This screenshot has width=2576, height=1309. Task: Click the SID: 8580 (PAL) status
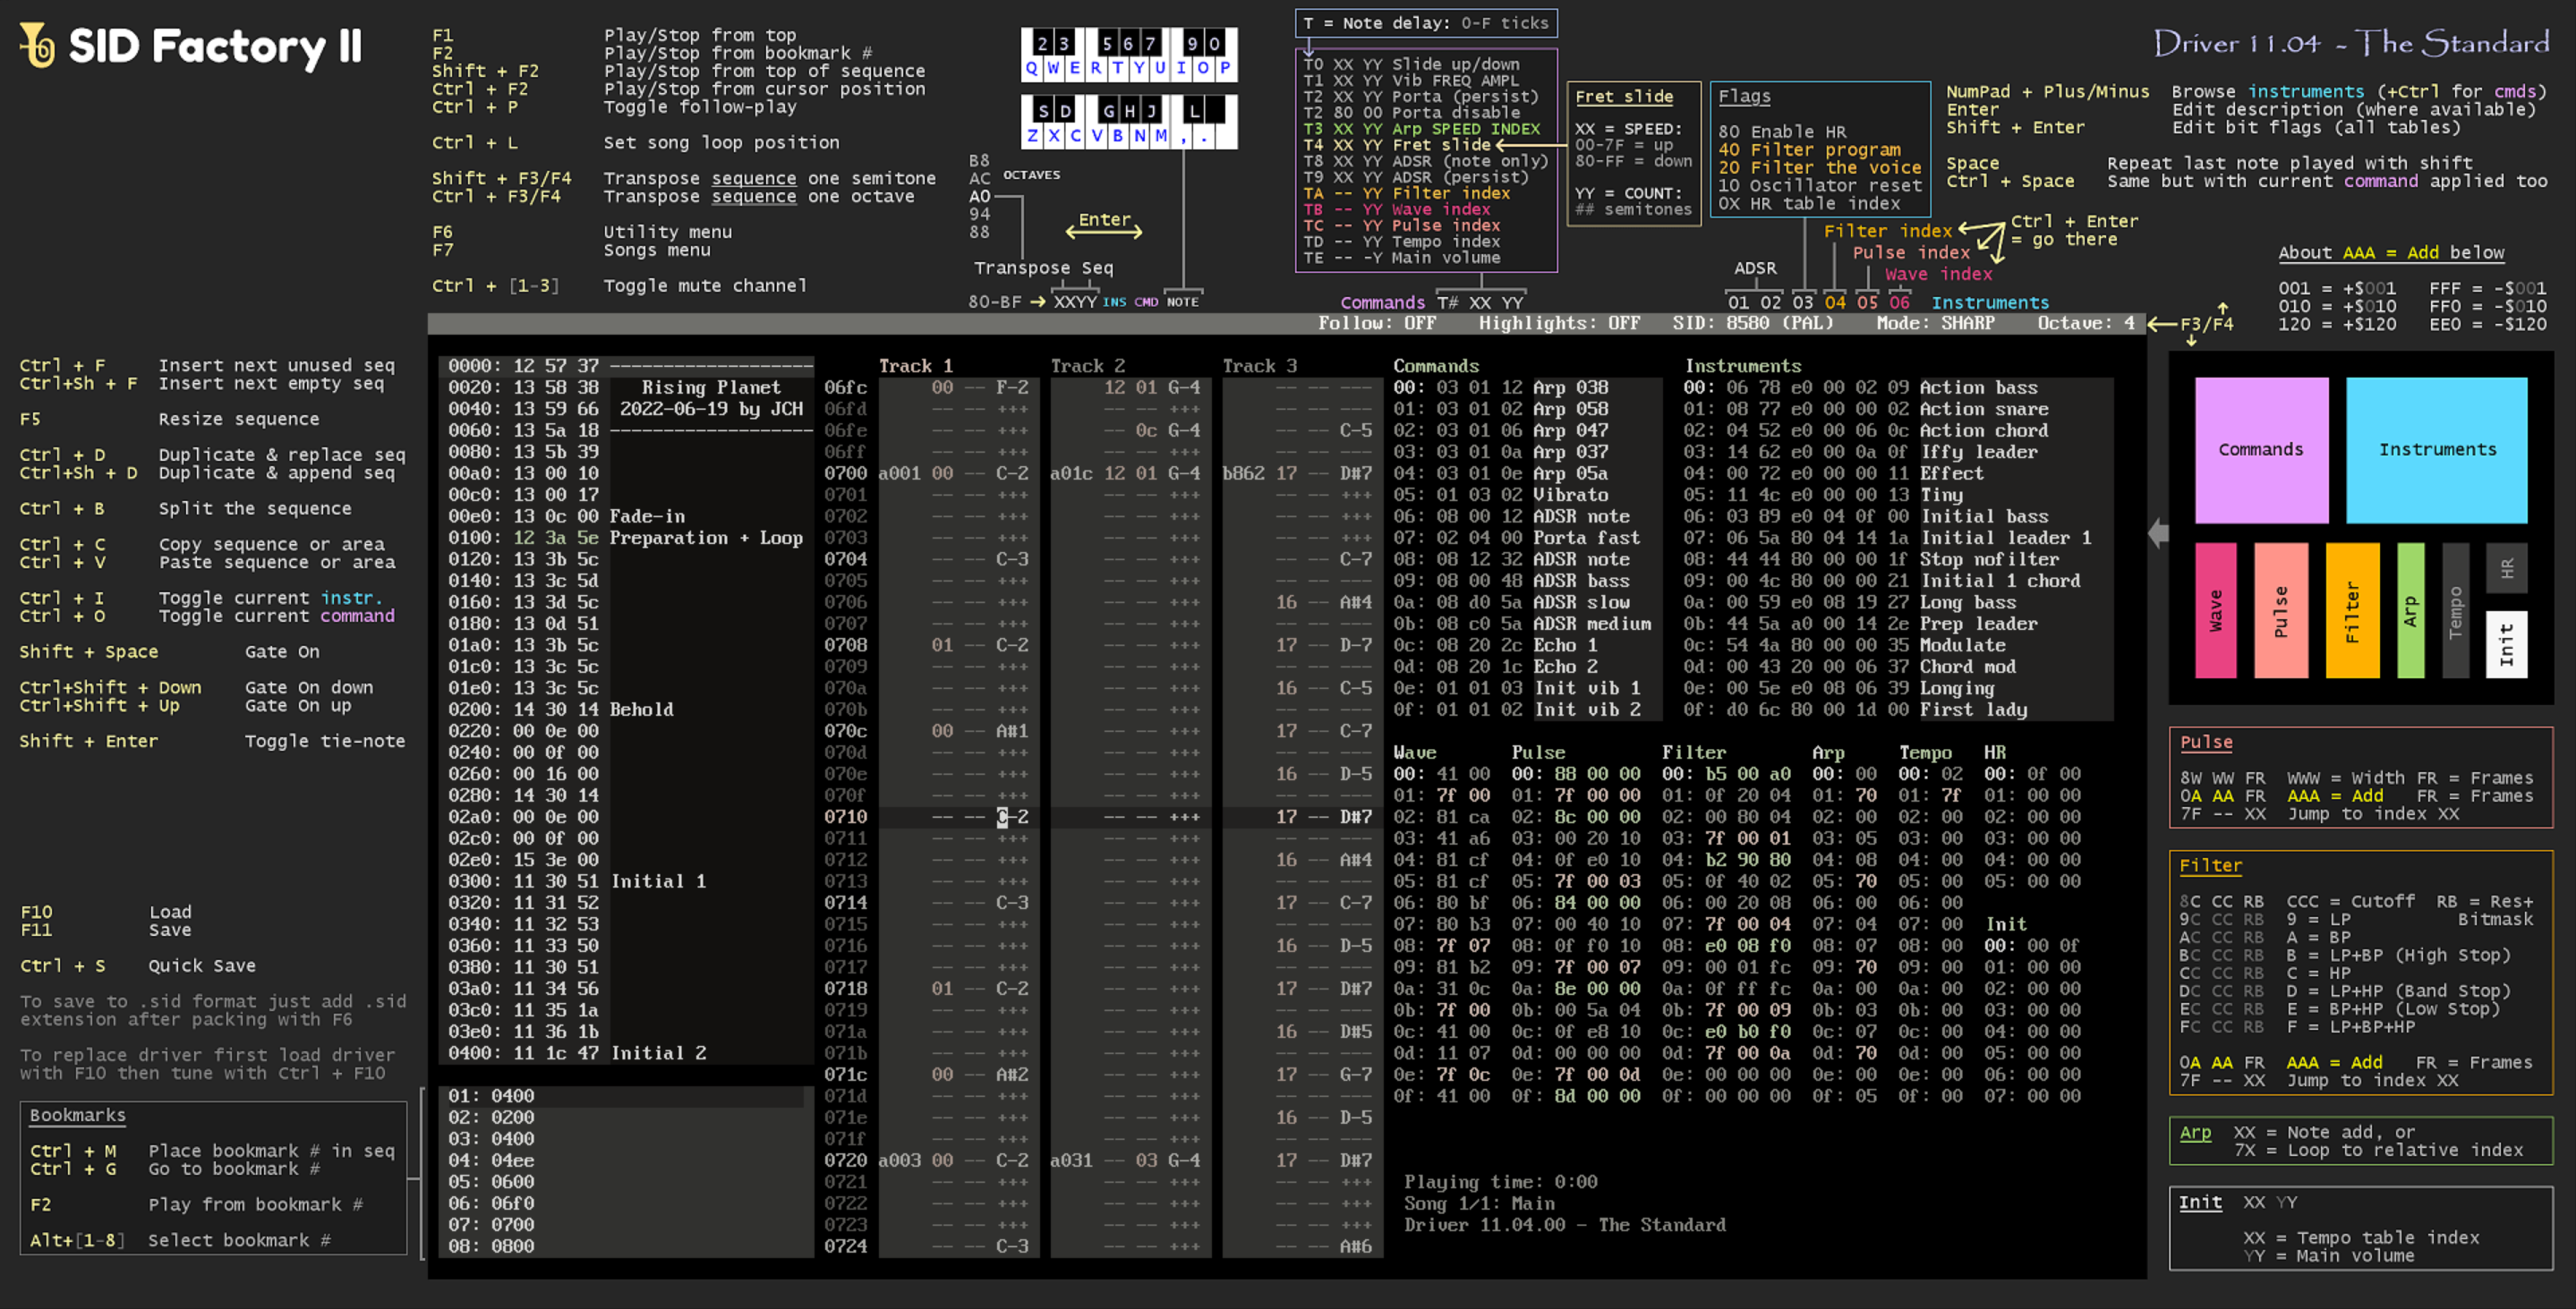[1753, 323]
